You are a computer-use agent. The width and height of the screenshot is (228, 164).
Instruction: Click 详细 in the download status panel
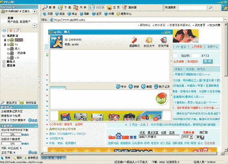[33, 152]
